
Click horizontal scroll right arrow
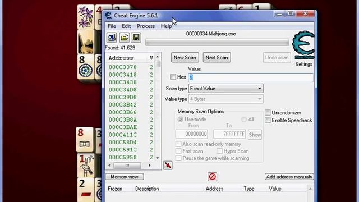pos(150,166)
